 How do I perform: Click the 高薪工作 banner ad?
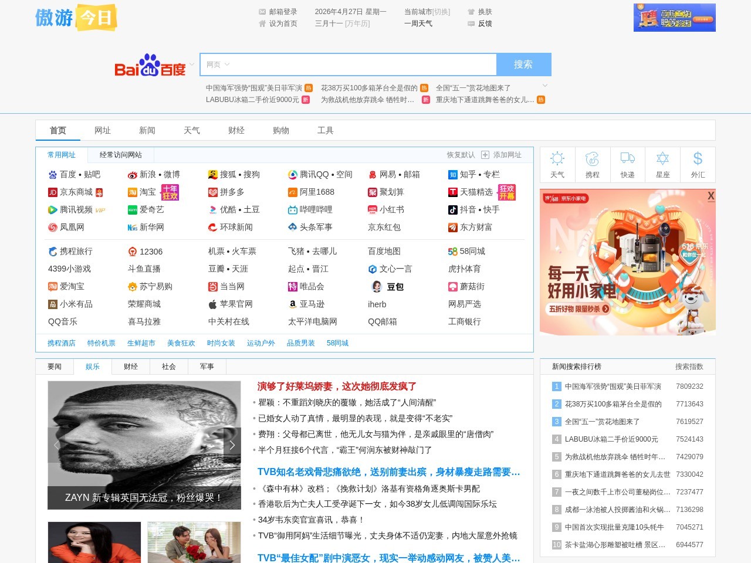coord(675,18)
